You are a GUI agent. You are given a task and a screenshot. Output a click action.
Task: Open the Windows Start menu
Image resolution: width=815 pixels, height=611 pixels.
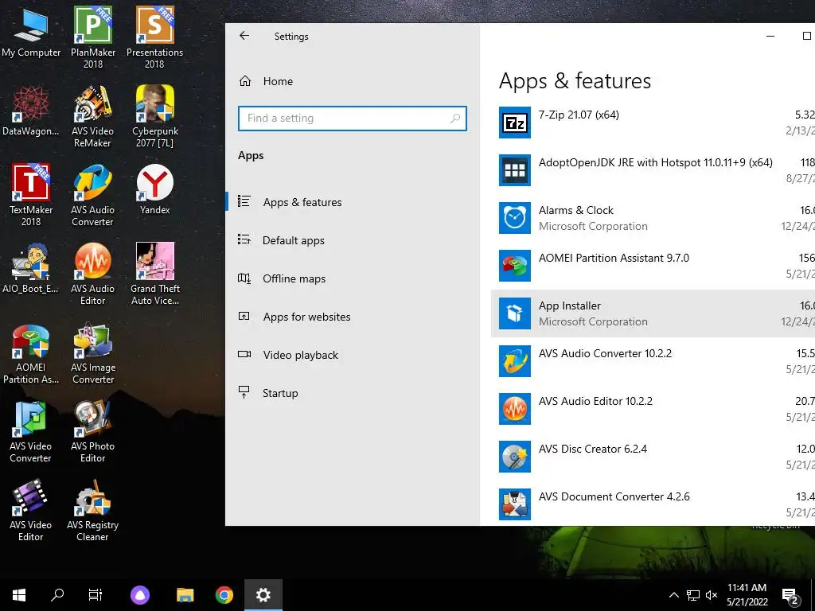click(x=19, y=595)
